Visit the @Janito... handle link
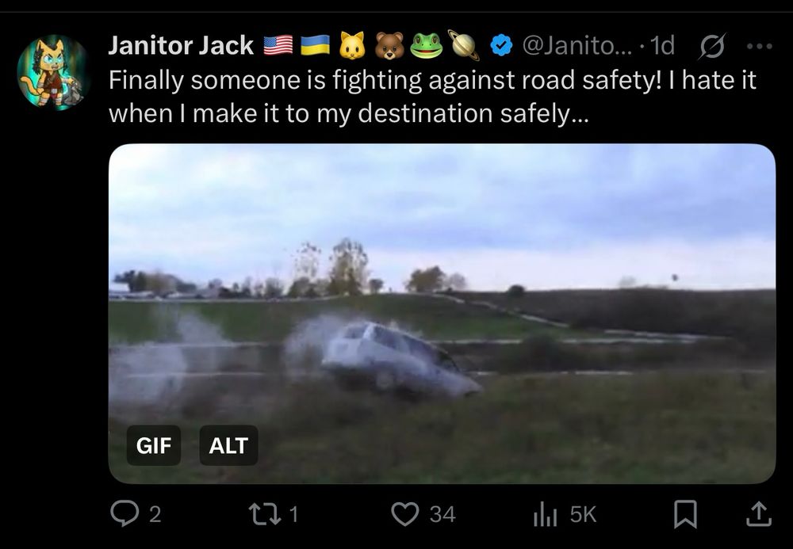793x549 pixels. click(577, 45)
